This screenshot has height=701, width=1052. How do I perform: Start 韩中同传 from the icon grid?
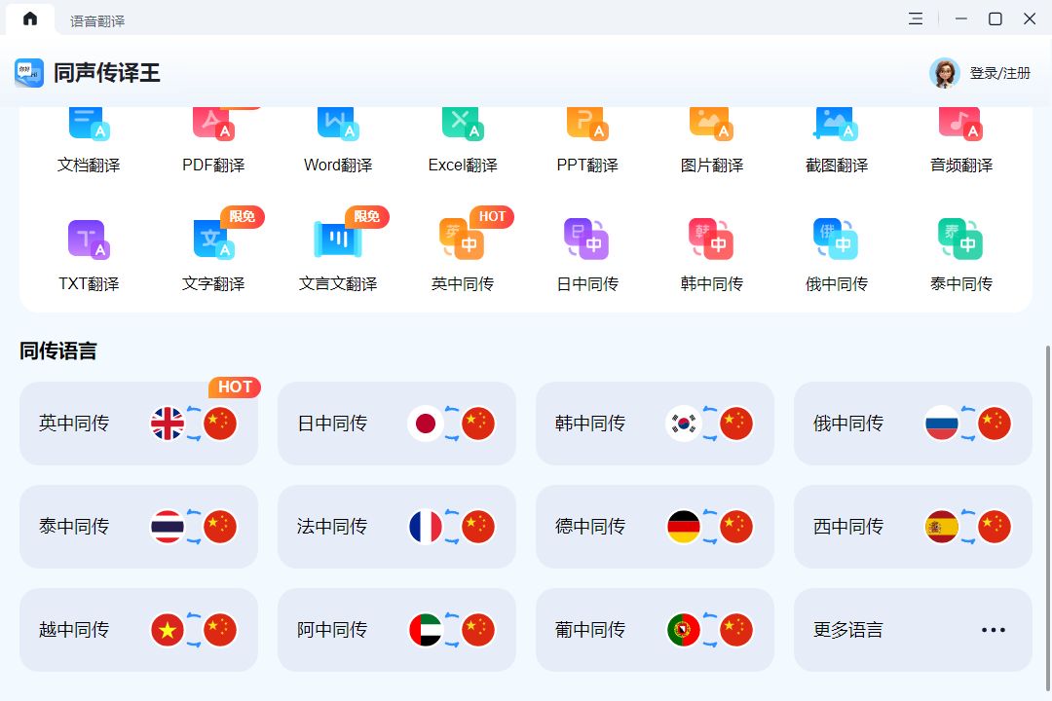[711, 240]
